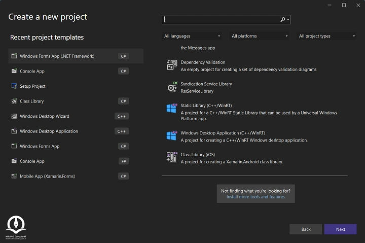Open the All platforms dropdown
The height and width of the screenshot is (243, 365).
259,36
